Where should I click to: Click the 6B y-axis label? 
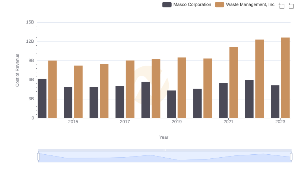coord(31,80)
